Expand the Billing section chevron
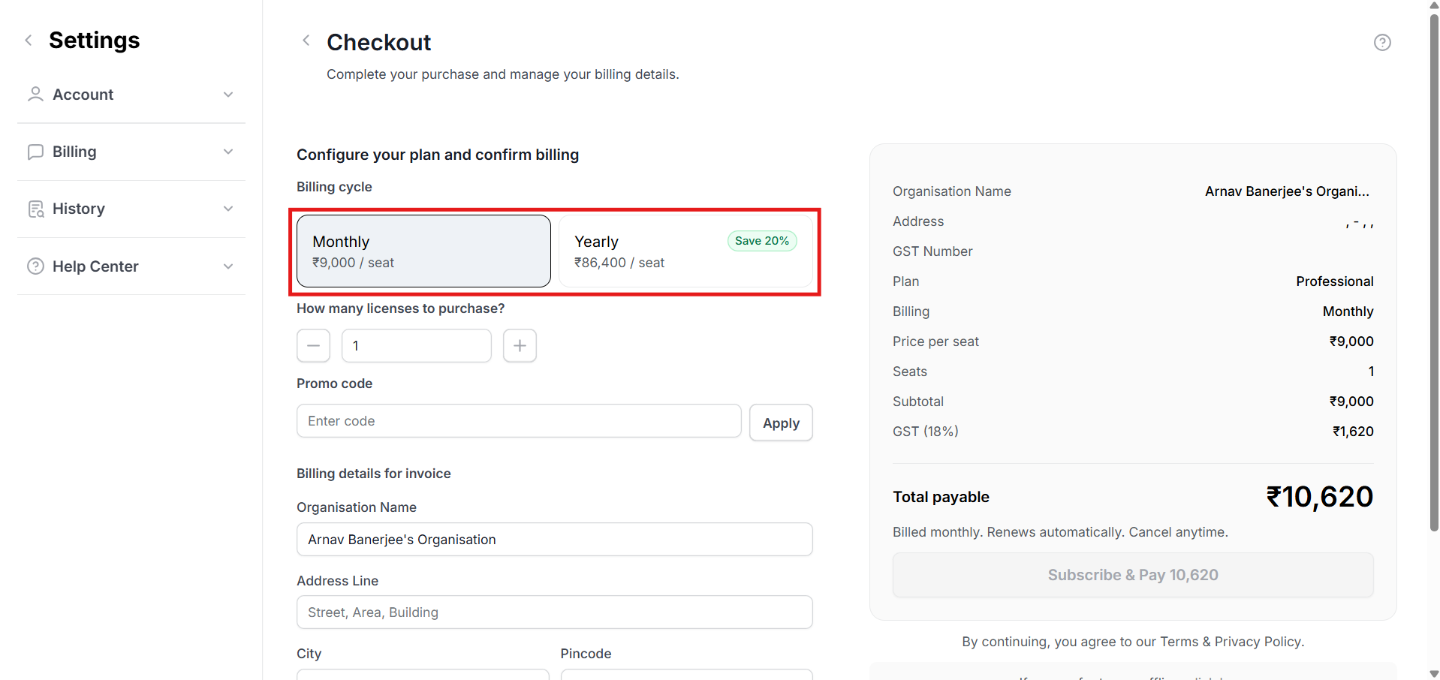The image size is (1440, 680). [x=228, y=152]
